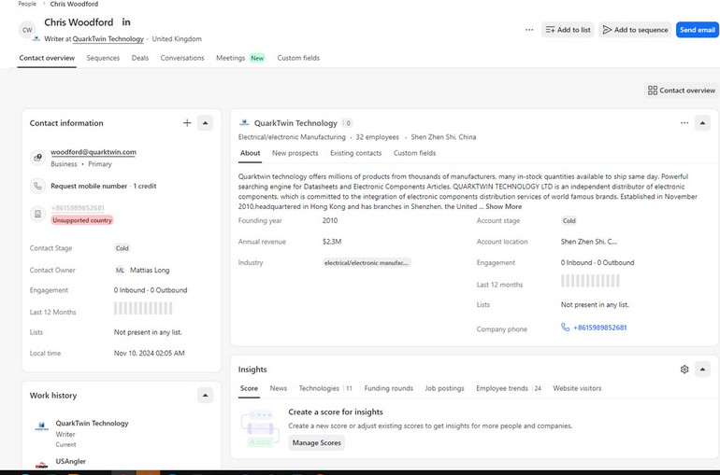Viewport: 720px width, 475px height.
Task: Collapse the Contact information panel
Action: click(x=206, y=123)
